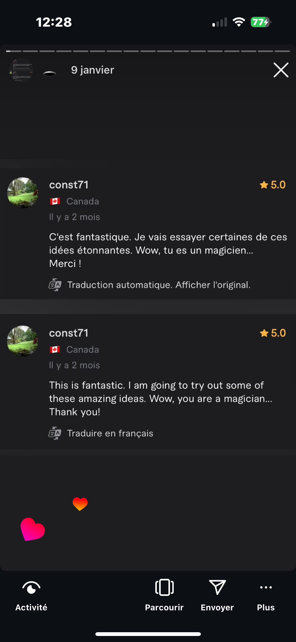The width and height of the screenshot is (296, 642).
Task: Click Traduction automatique. Afficher l'original link
Action: [x=159, y=285]
